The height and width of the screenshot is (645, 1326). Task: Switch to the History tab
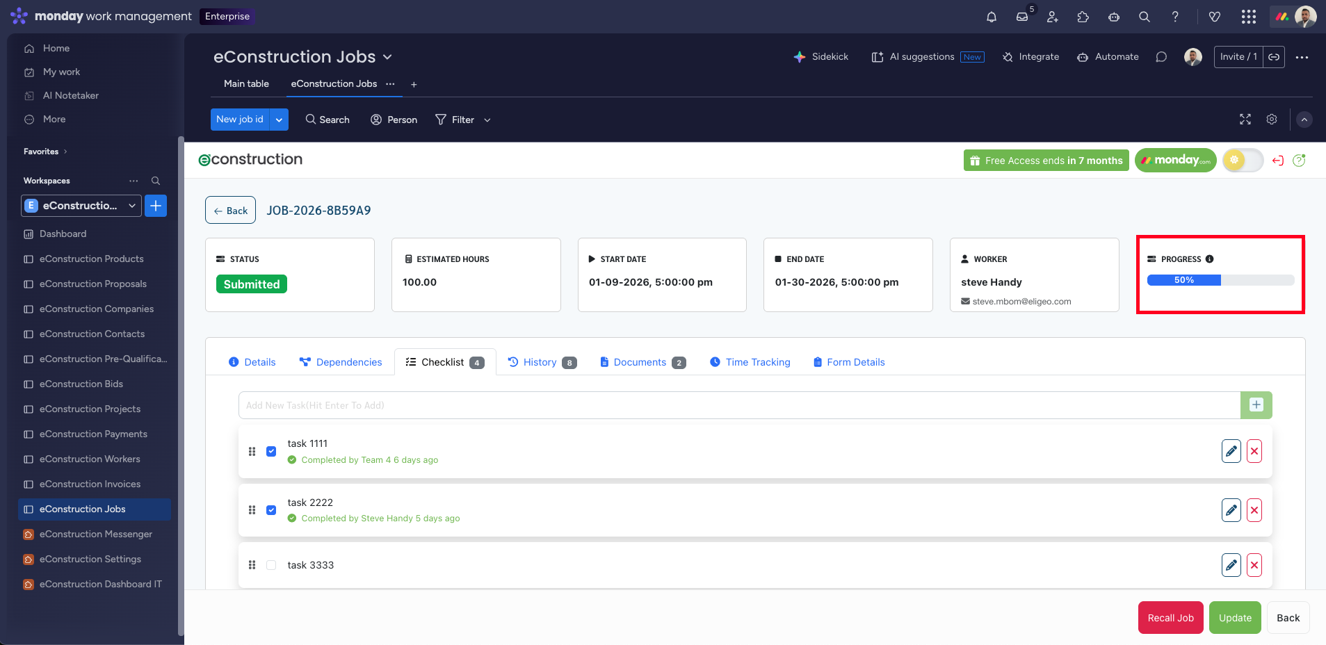pyautogui.click(x=541, y=362)
